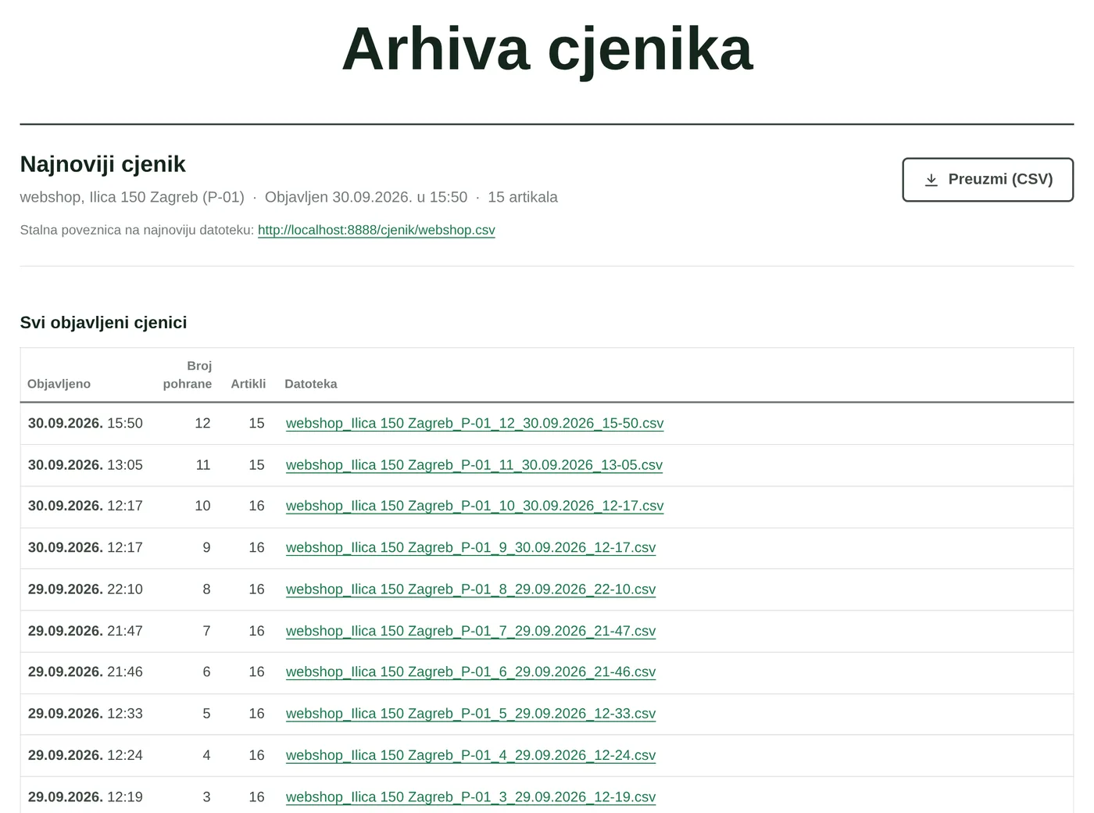Image resolution: width=1094 pixels, height=813 pixels.
Task: Select date cell 29.09.2026. 12:24
Action: point(85,754)
